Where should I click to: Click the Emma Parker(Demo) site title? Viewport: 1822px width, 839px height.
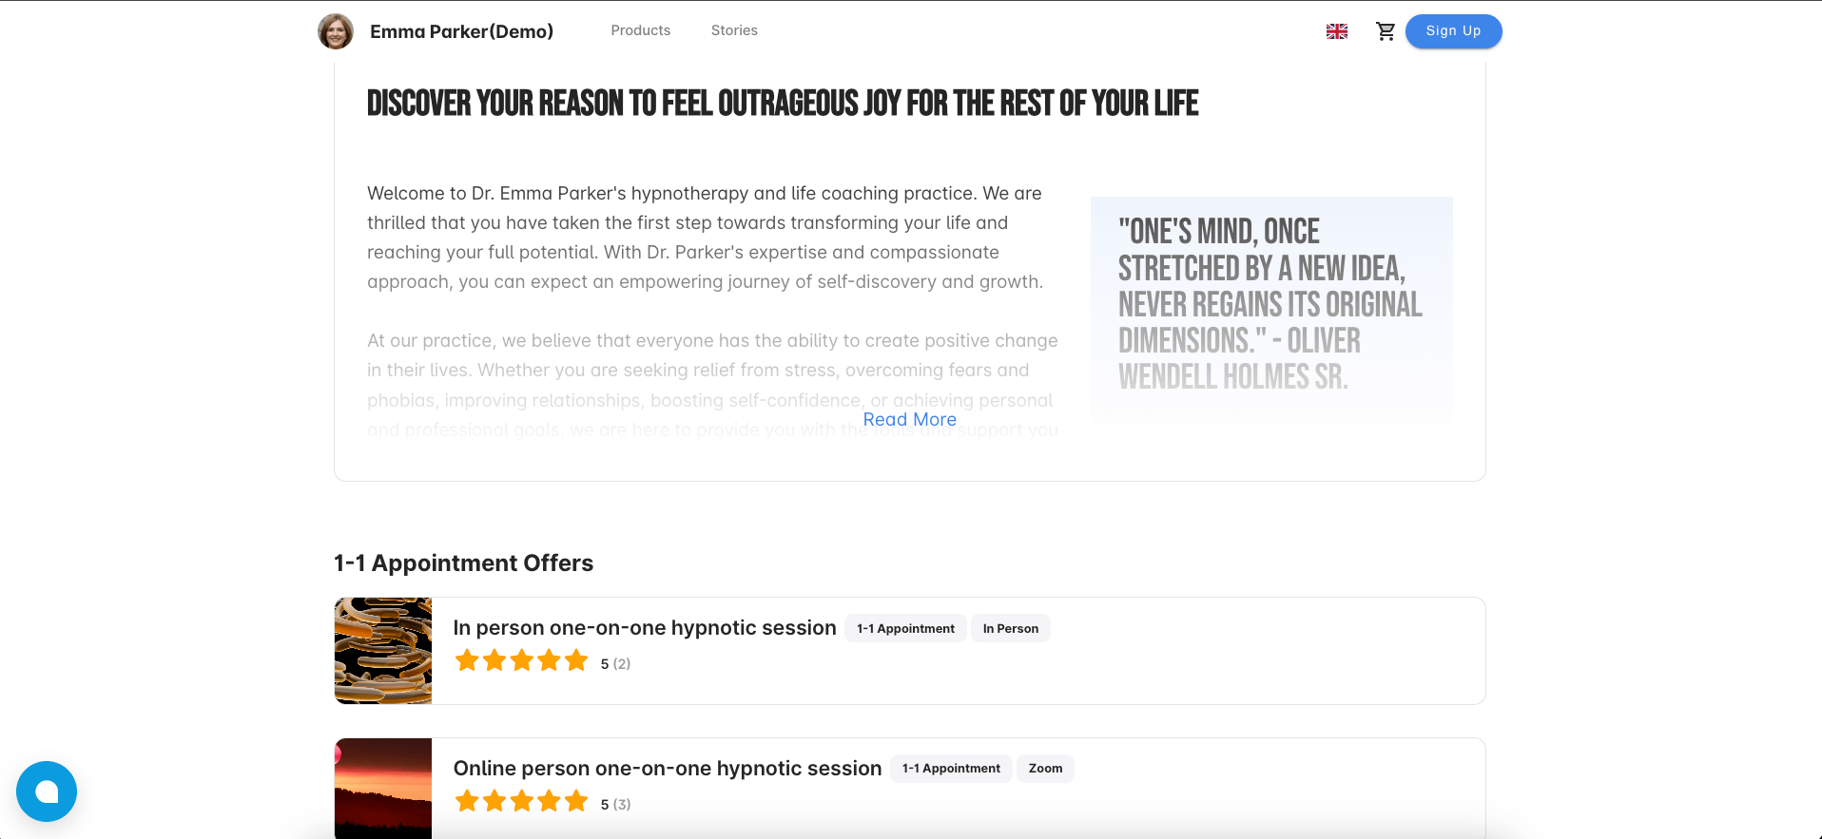461,31
